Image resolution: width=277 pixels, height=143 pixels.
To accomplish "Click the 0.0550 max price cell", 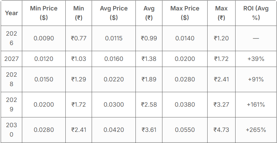I will [185, 130].
